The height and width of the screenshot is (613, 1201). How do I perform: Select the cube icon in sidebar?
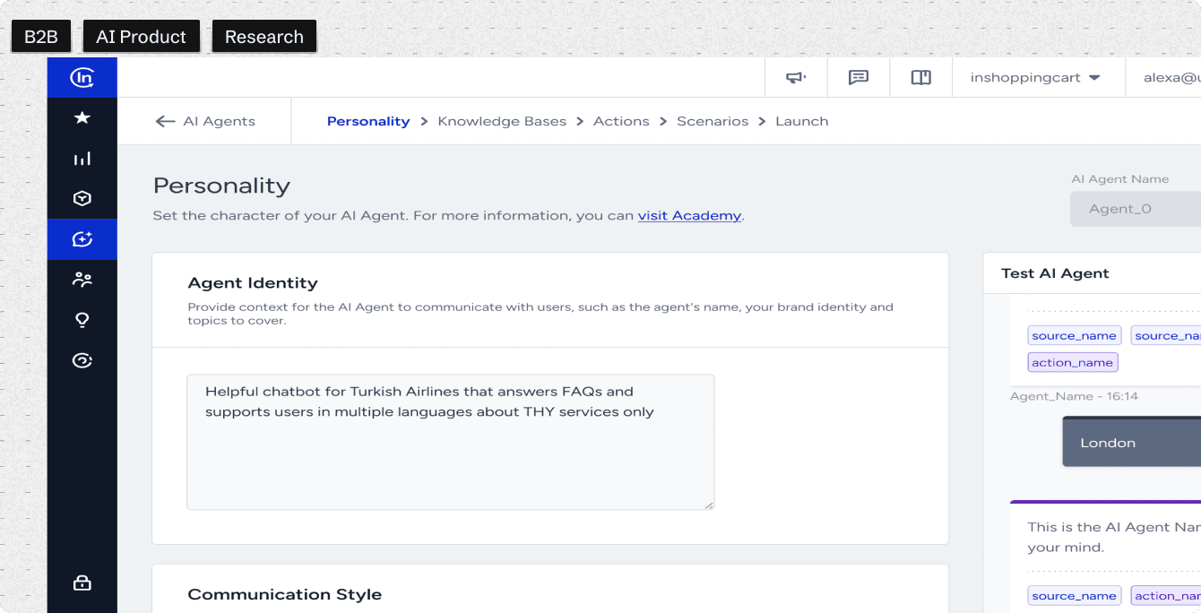tap(82, 199)
